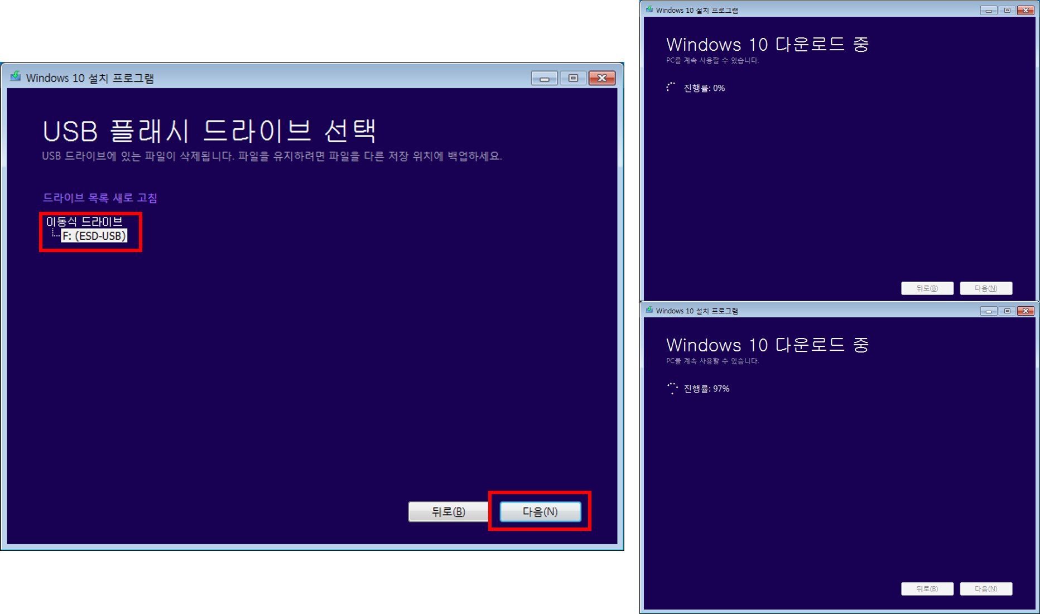1040x614 pixels.
Task: Click 뒤로(B) in the 0% download window
Action: click(x=927, y=288)
